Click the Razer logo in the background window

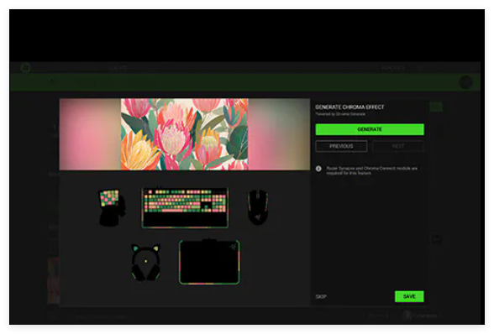25,67
